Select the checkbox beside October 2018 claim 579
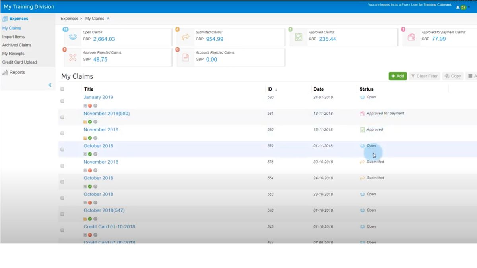 pos(62,149)
